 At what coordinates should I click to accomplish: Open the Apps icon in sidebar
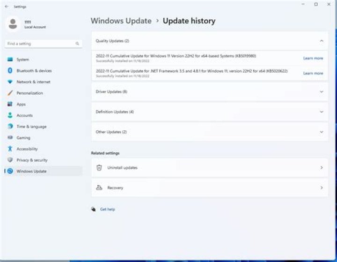(x=10, y=104)
